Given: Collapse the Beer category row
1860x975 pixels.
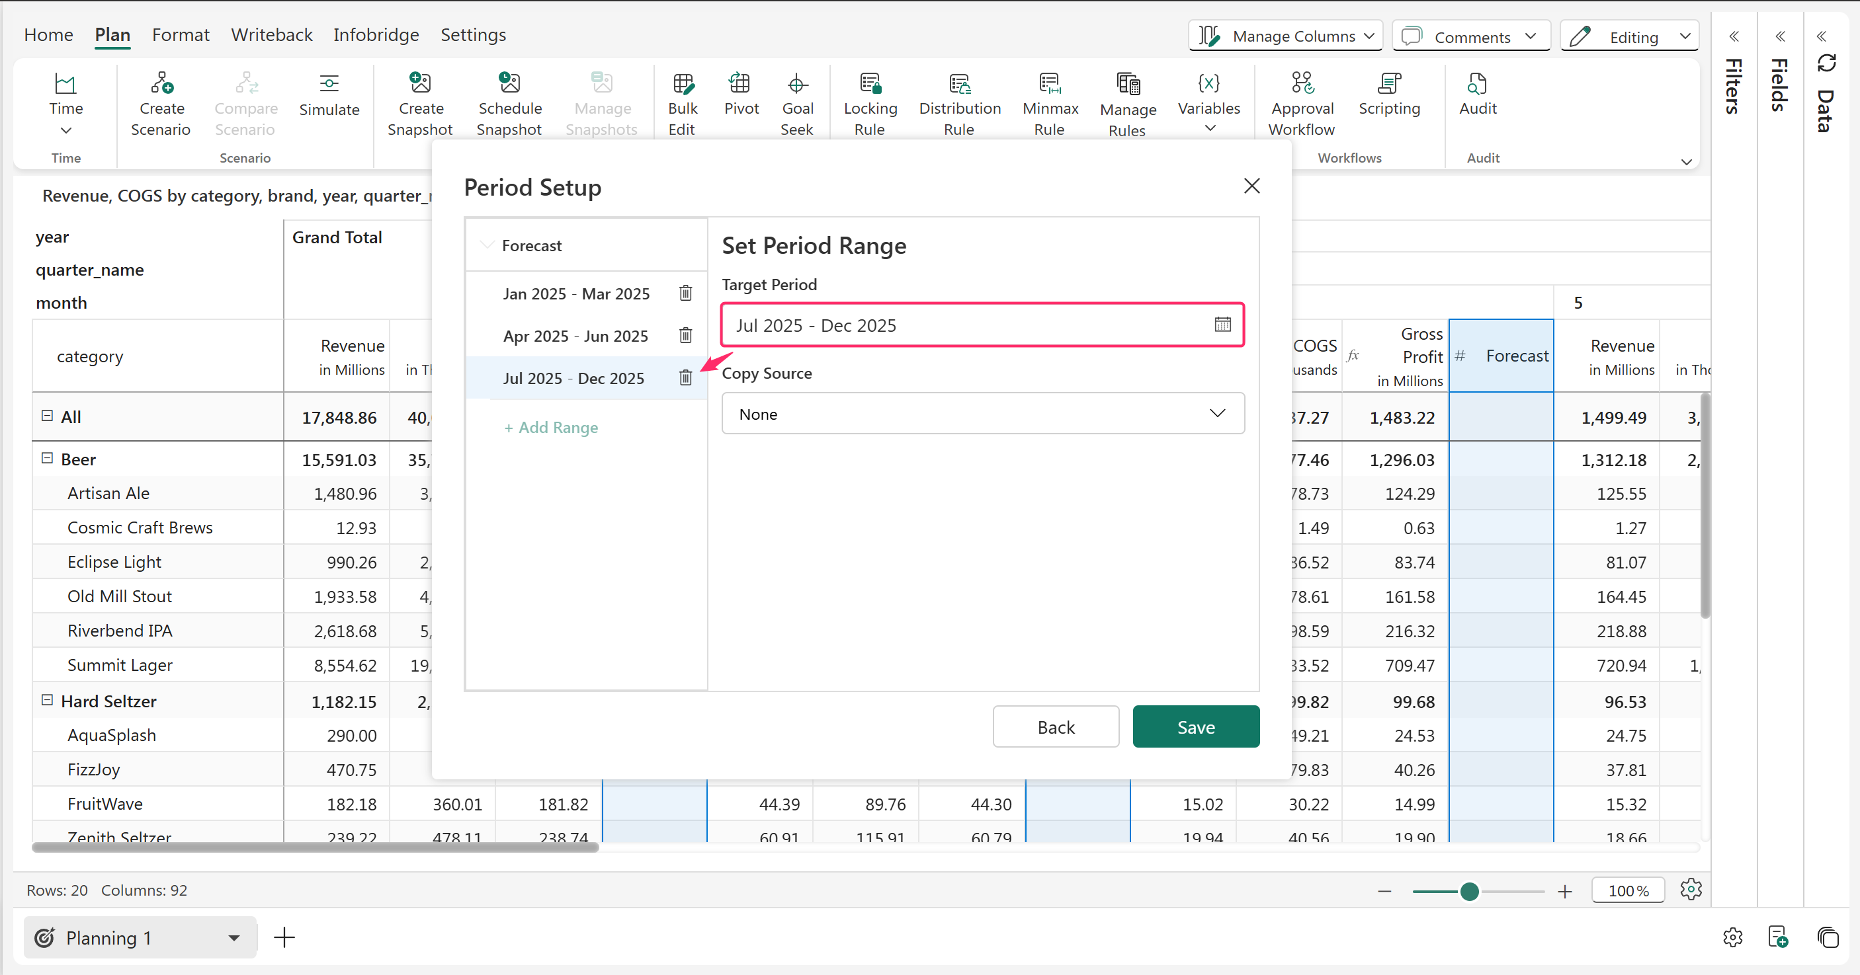Looking at the screenshot, I should [48, 458].
